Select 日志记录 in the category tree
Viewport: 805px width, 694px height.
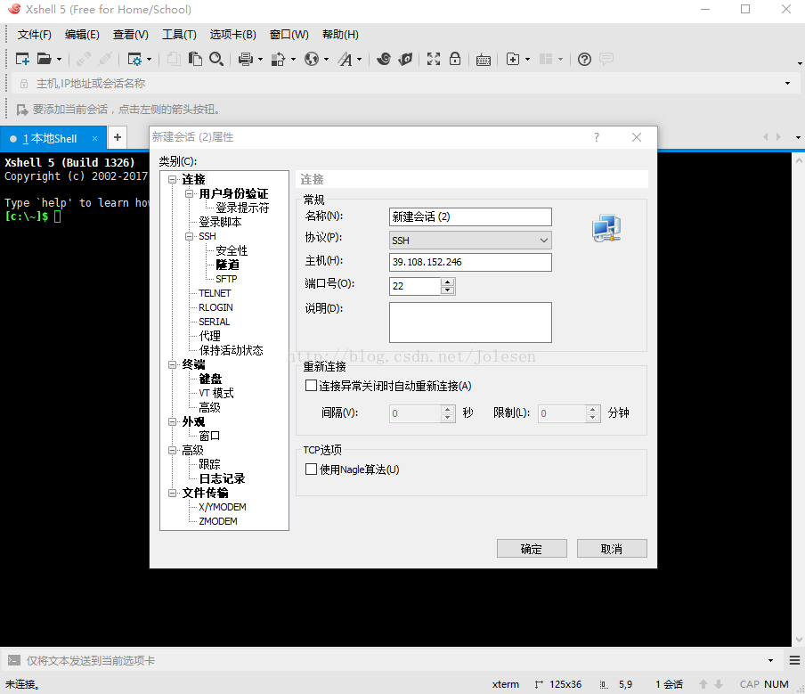click(222, 478)
